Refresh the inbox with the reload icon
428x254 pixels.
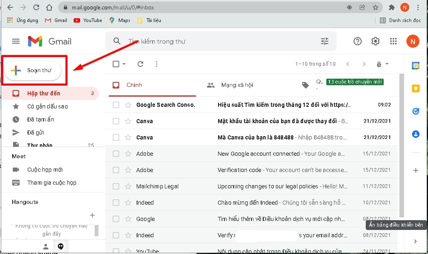point(140,64)
